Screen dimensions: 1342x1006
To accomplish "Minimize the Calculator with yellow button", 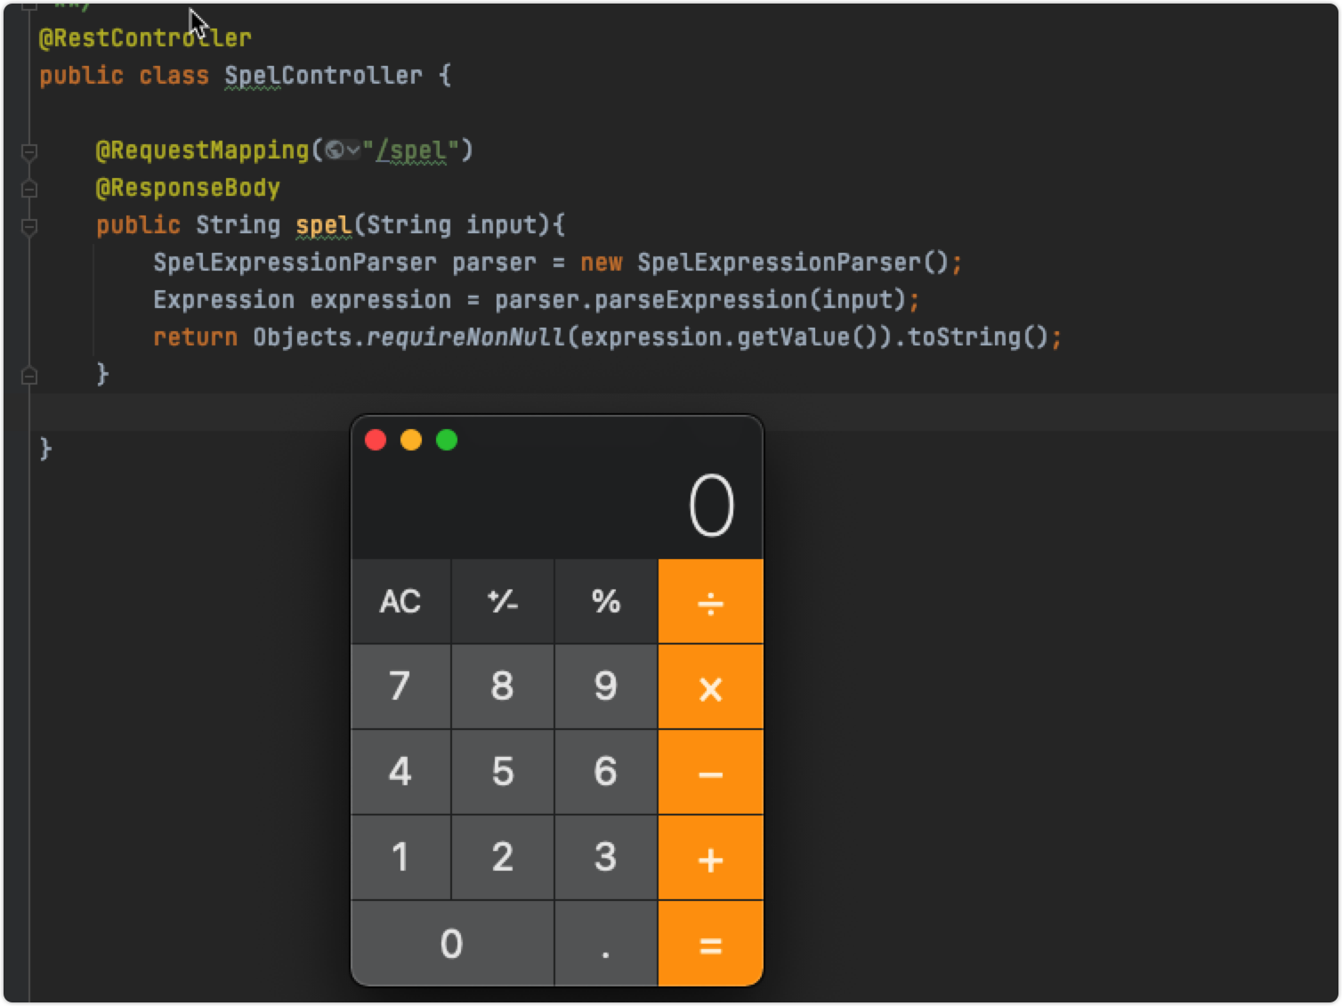I will [x=411, y=441].
